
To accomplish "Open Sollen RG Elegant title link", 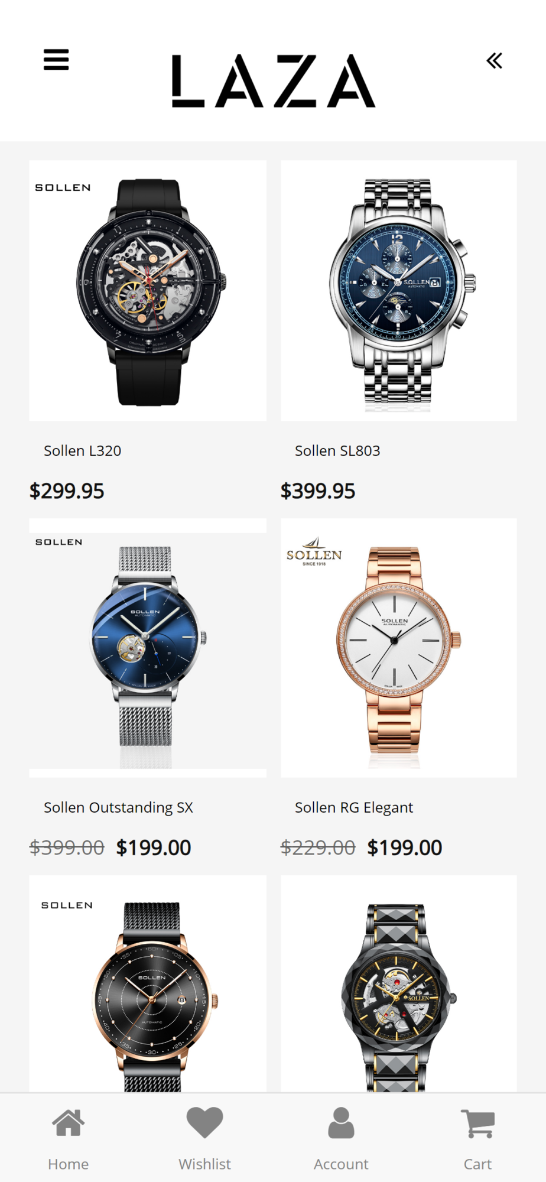I will [x=354, y=808].
